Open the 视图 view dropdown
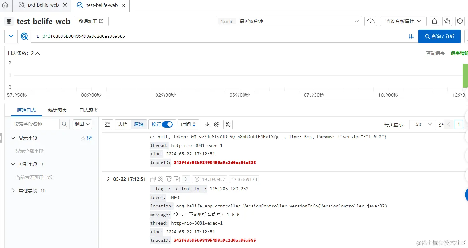 pyautogui.click(x=82, y=124)
